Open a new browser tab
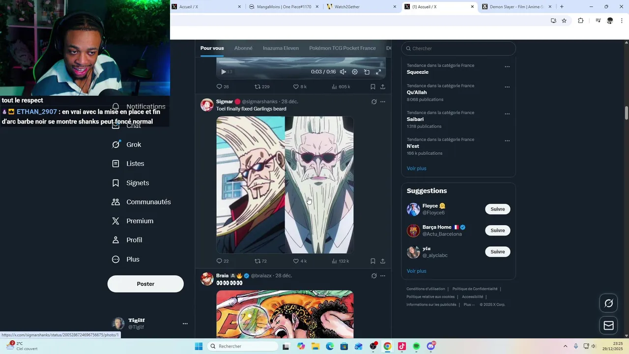The width and height of the screenshot is (629, 354). (562, 7)
